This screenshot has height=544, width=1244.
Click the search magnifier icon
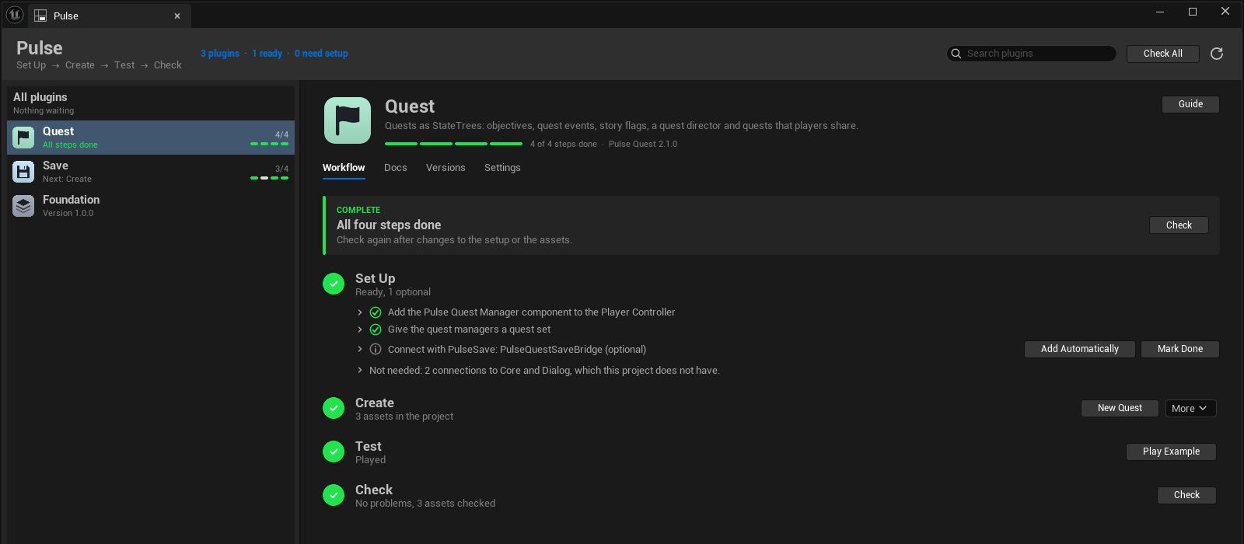click(x=956, y=54)
